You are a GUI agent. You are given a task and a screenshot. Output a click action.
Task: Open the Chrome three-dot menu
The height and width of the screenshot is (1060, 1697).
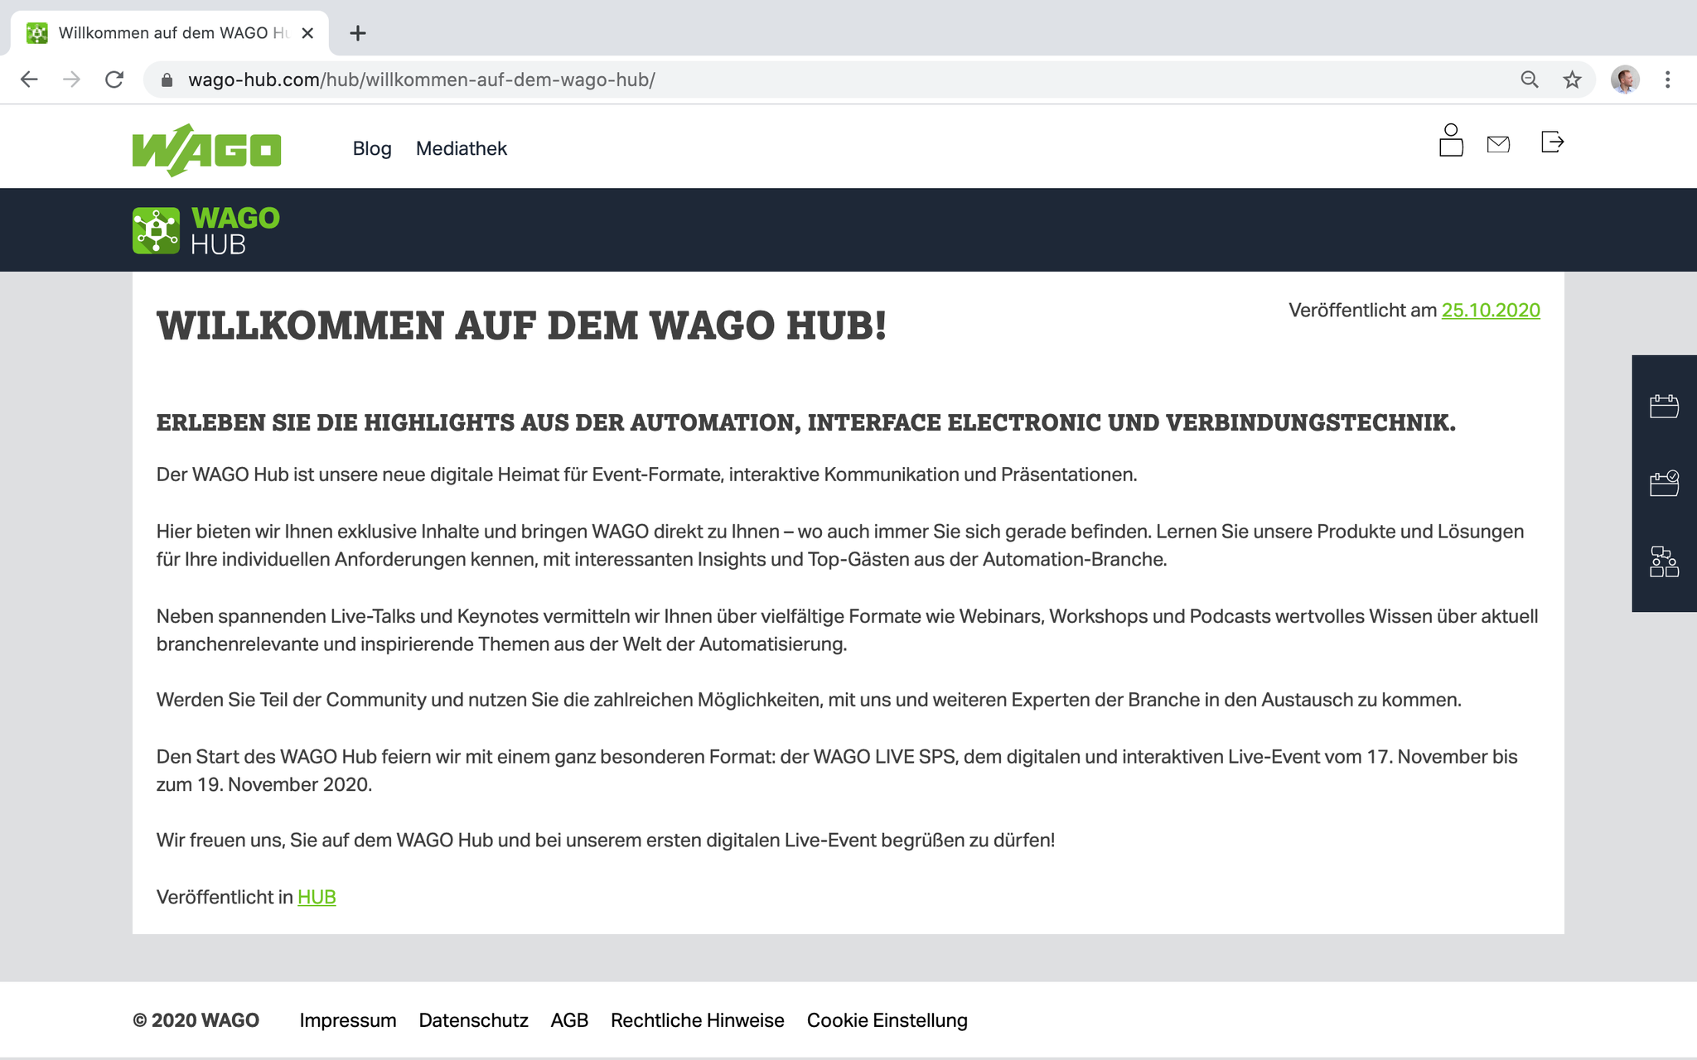1668,79
